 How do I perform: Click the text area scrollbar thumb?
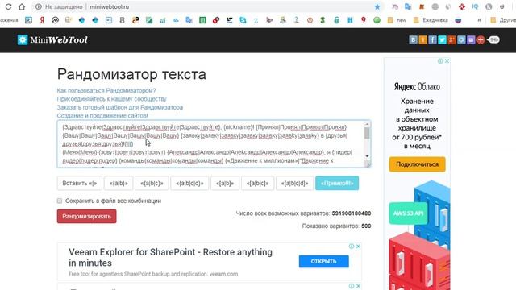367,133
